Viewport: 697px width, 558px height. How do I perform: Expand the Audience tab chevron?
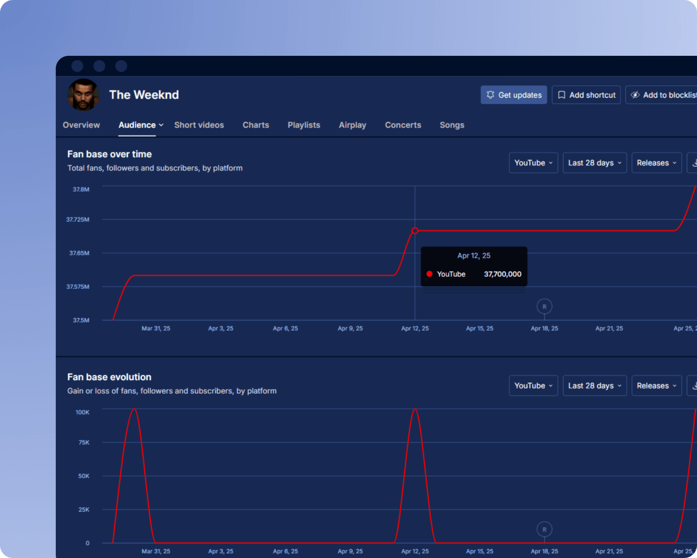tap(161, 125)
